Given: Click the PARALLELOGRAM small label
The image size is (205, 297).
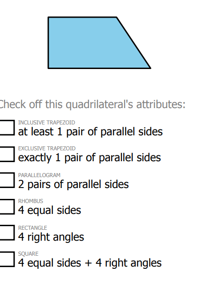Looking at the screenshot, I should pyautogui.click(x=39, y=175).
